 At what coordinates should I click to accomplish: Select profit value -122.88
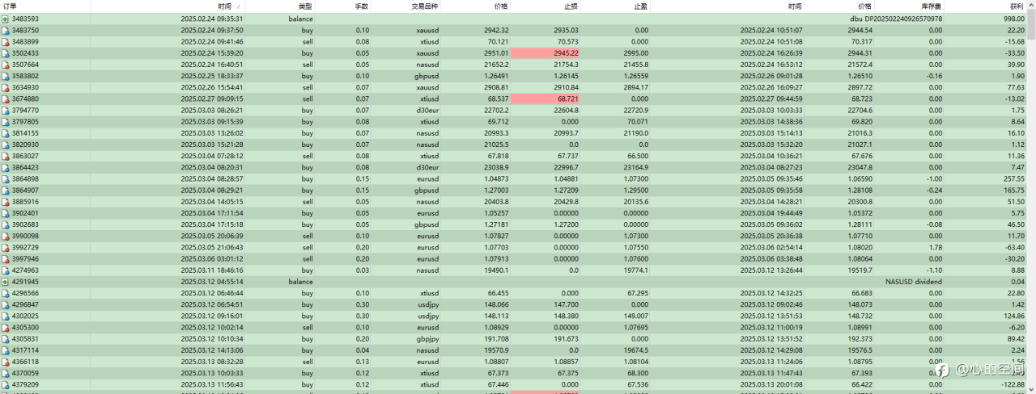(1012, 385)
